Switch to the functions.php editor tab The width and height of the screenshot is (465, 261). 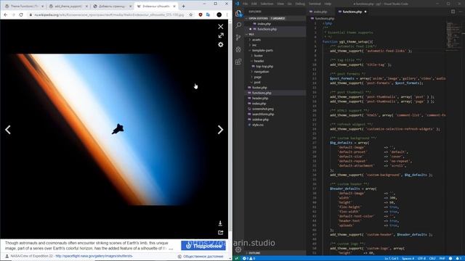352,12
